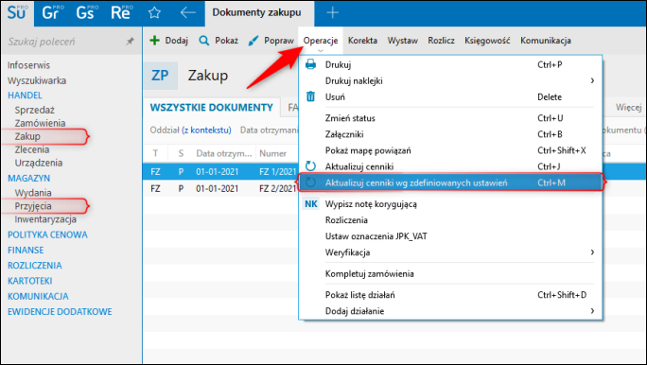Choose Wypisz notę korygującą
The image size is (647, 365).
[x=450, y=203]
